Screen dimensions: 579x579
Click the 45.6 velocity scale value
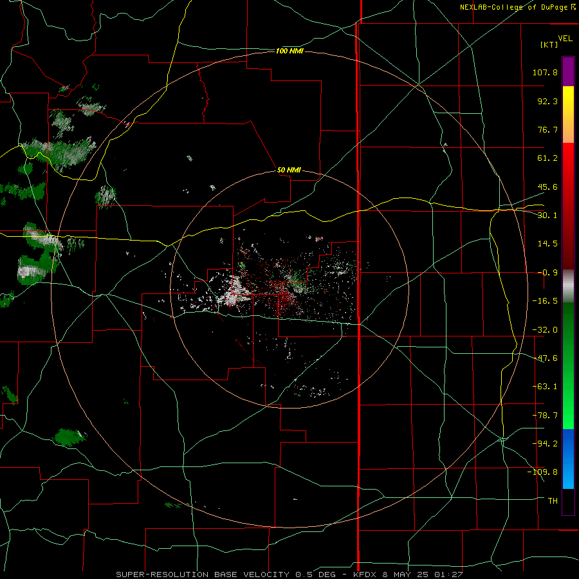[x=547, y=187]
